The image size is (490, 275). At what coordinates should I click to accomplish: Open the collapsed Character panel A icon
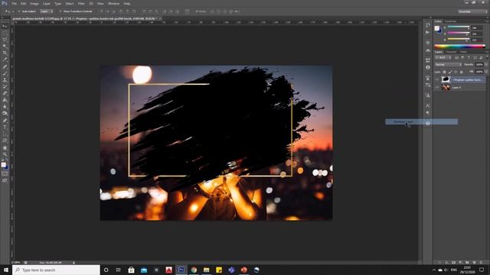coord(427,106)
